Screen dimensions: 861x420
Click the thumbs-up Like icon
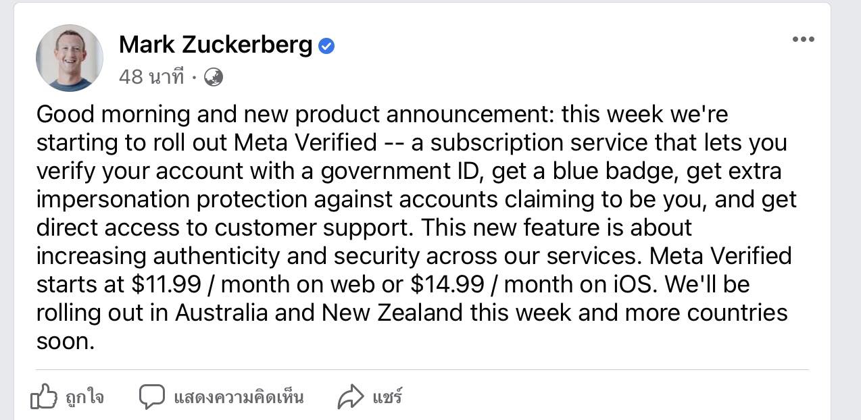(x=44, y=396)
